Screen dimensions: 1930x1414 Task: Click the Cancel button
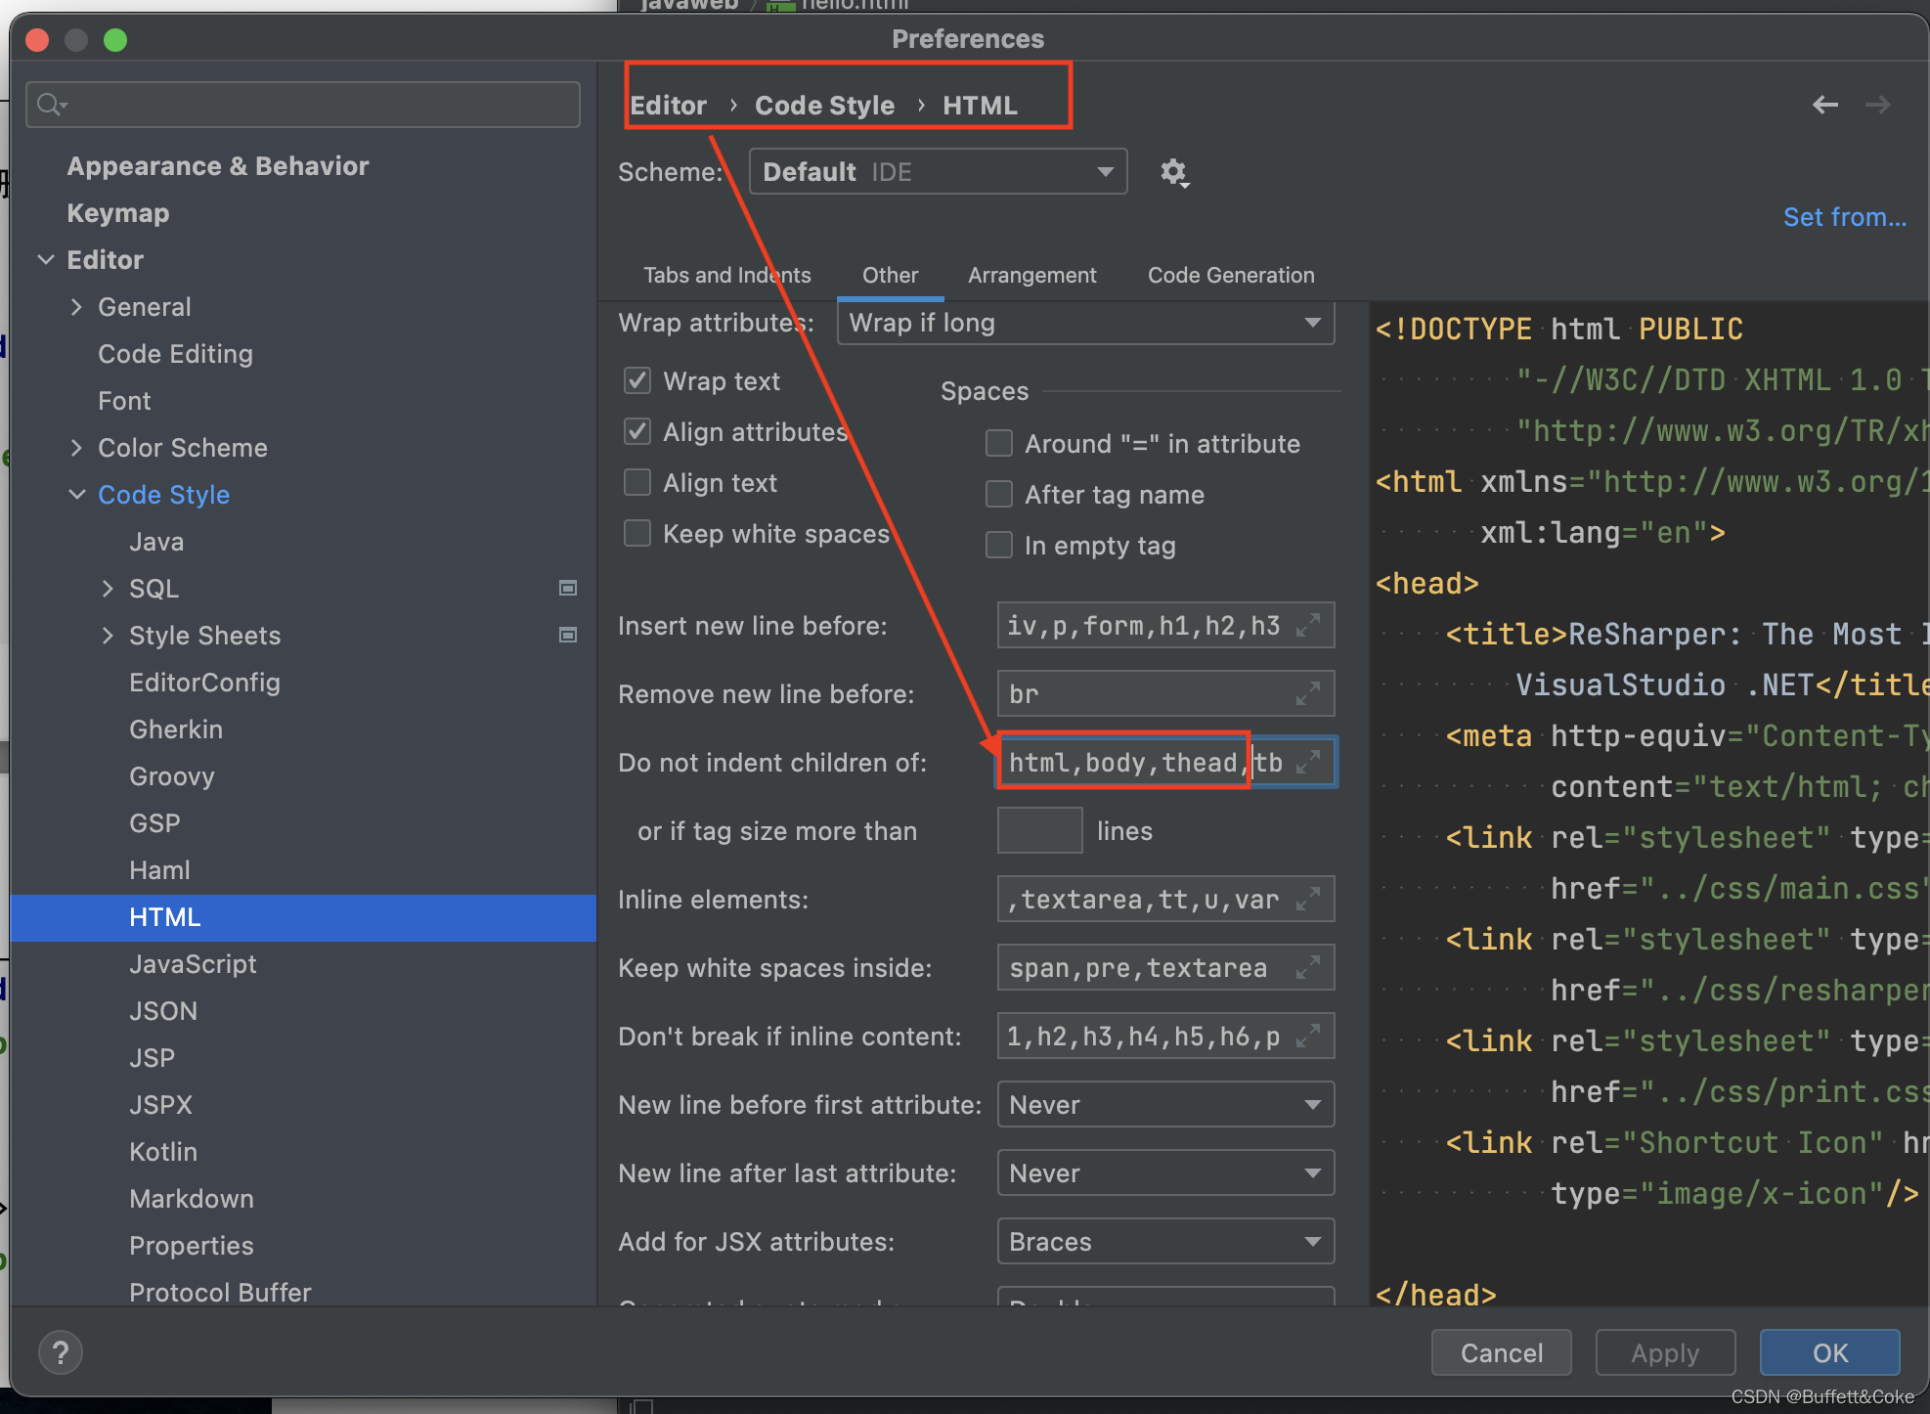pos(1501,1352)
